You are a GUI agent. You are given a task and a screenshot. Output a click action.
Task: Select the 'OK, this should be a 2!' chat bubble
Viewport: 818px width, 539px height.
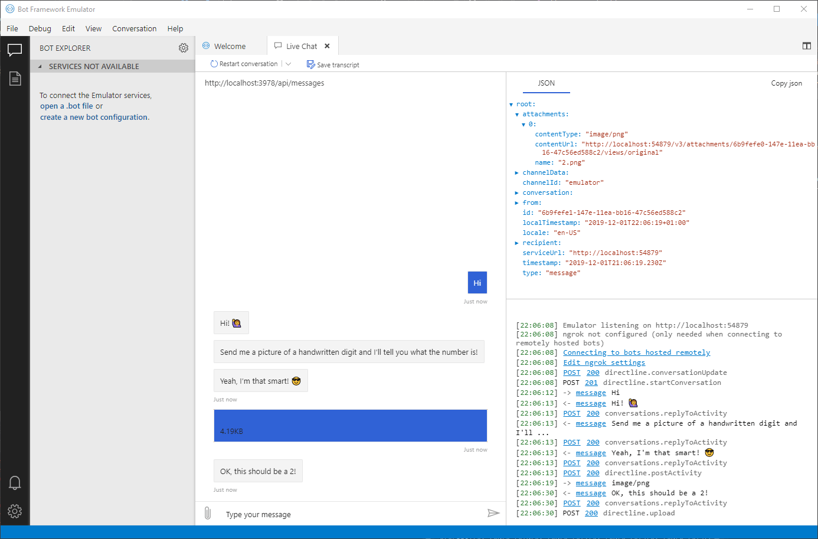point(258,471)
